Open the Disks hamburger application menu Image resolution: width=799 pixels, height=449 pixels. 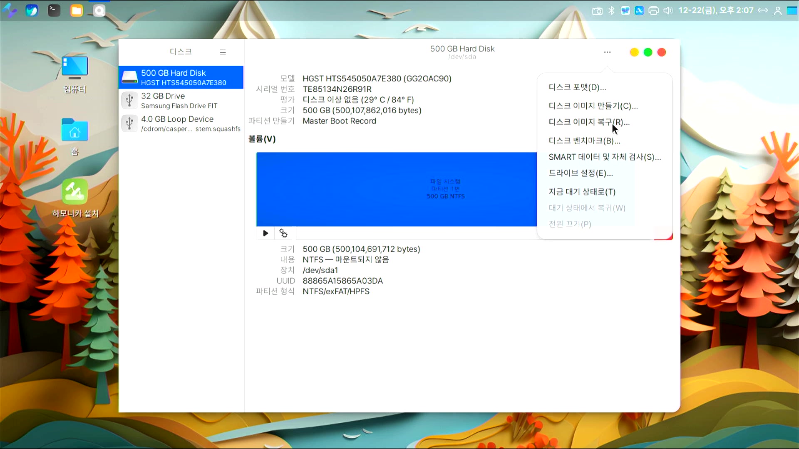pos(223,52)
